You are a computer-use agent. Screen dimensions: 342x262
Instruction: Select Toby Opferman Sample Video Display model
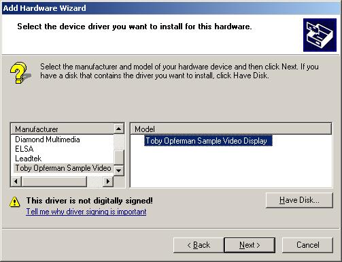(208, 141)
